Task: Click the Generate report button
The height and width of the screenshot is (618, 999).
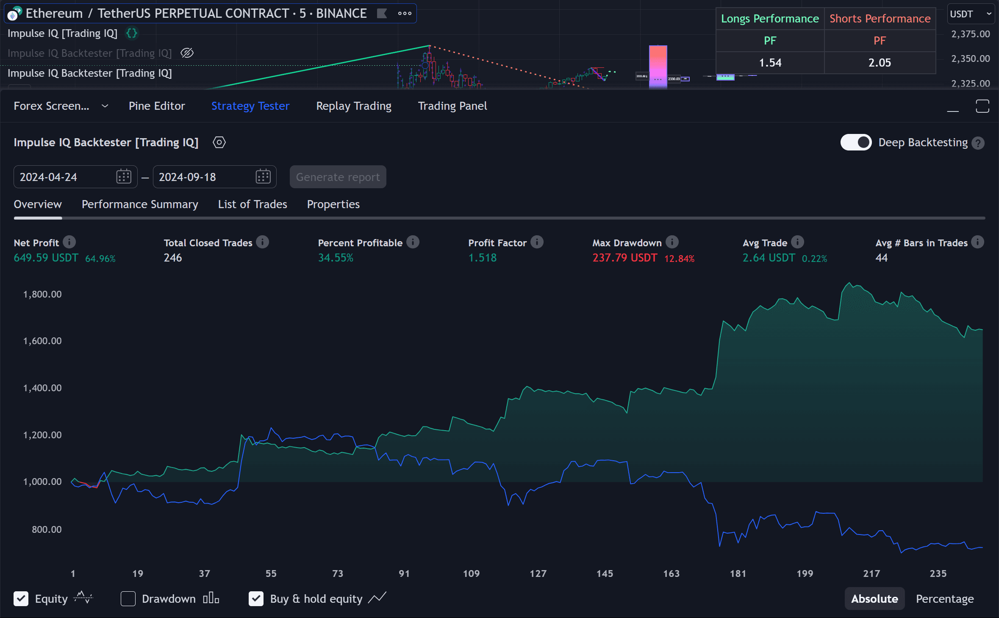Action: 338,177
